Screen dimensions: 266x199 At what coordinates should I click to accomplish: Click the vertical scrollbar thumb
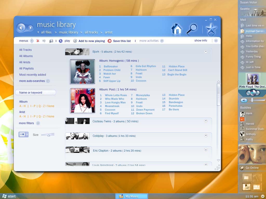[x=218, y=94]
